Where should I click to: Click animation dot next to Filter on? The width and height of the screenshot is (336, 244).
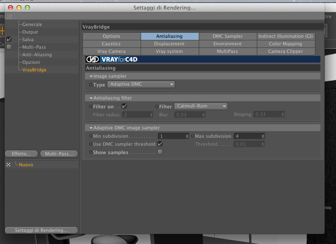pyautogui.click(x=91, y=106)
